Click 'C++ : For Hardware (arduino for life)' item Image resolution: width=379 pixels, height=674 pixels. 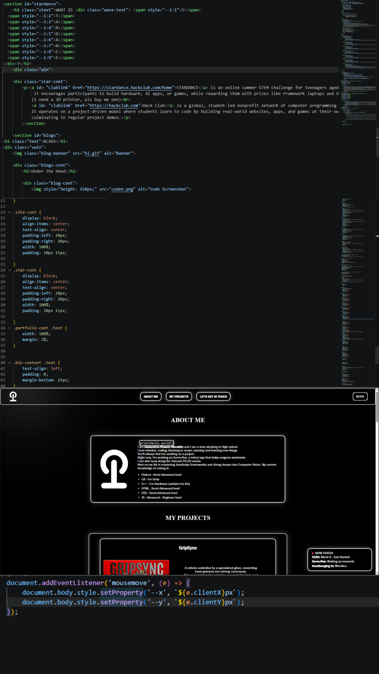point(166,484)
